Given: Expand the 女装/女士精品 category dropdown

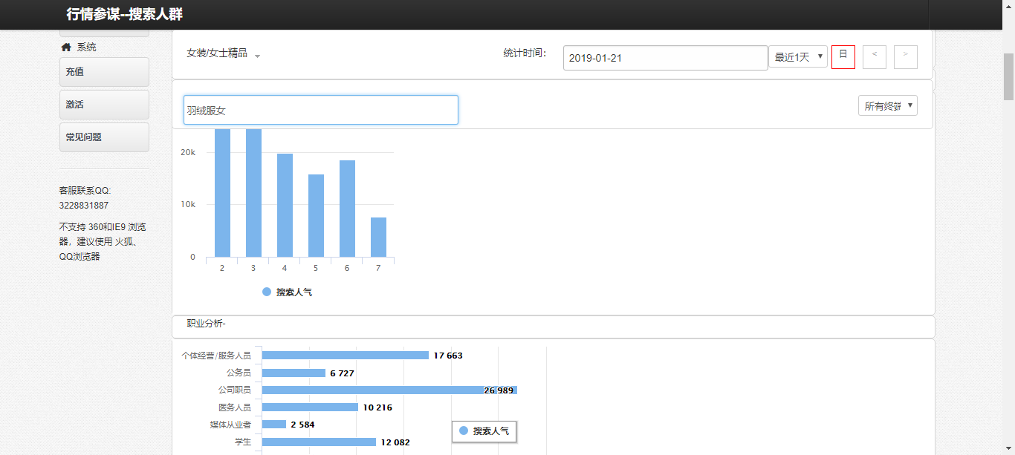Looking at the screenshot, I should pyautogui.click(x=223, y=54).
